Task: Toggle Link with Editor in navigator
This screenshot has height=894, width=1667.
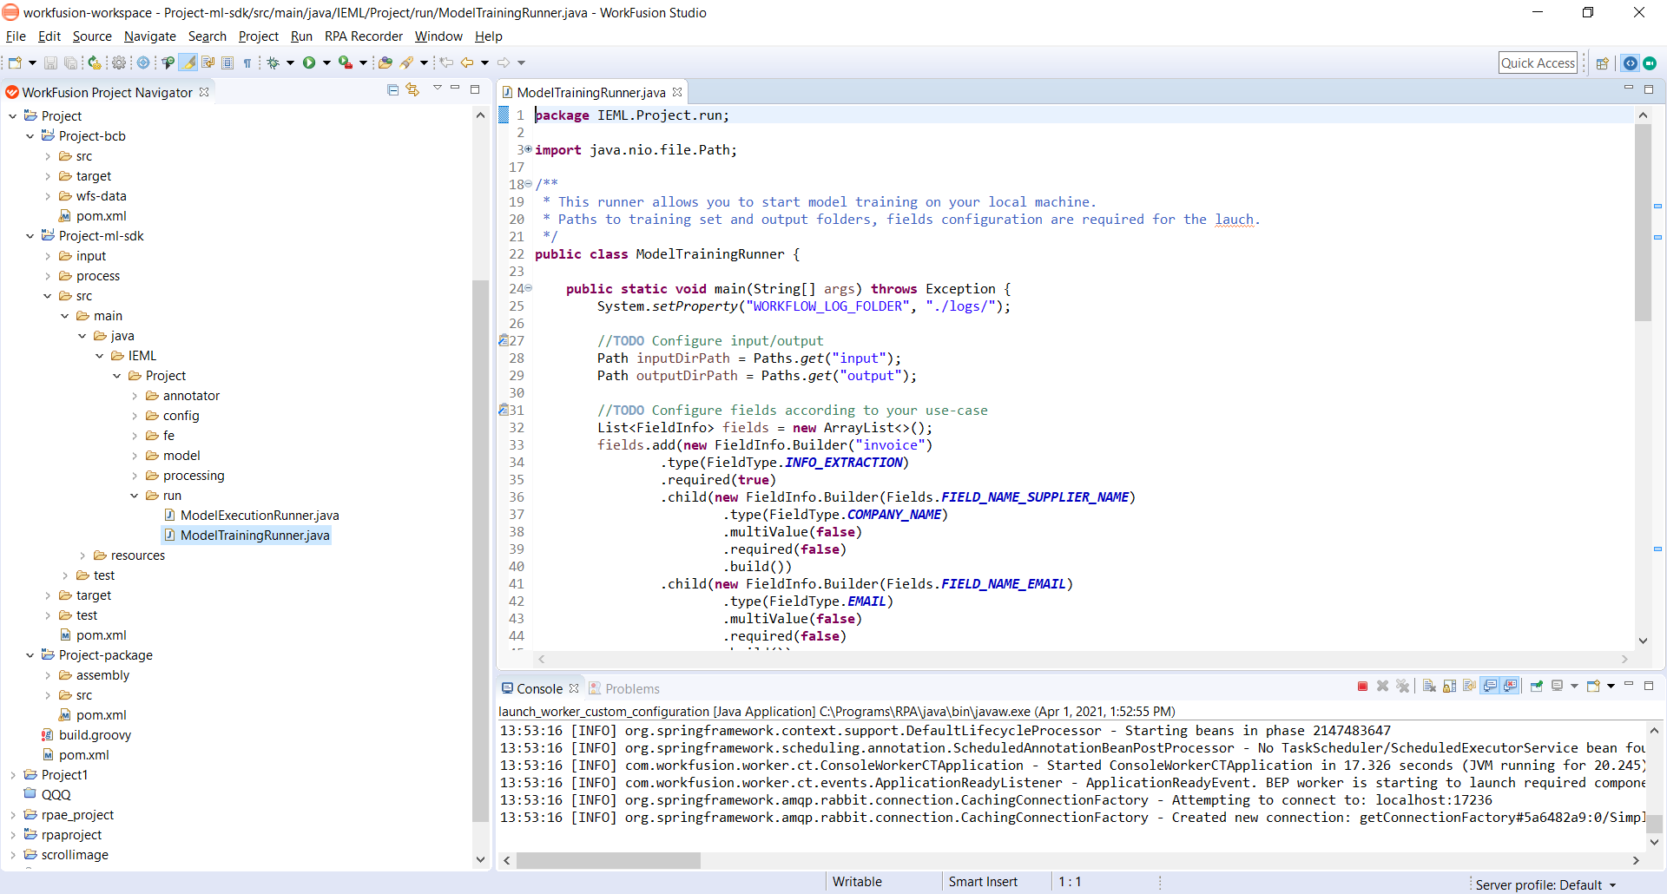Action: click(x=412, y=89)
